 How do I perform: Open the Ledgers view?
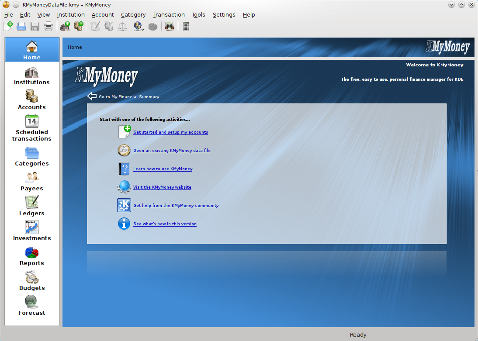coord(32,207)
